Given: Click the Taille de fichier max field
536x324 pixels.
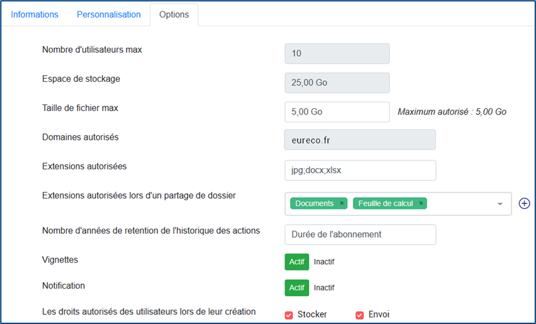Looking at the screenshot, I should tap(337, 112).
